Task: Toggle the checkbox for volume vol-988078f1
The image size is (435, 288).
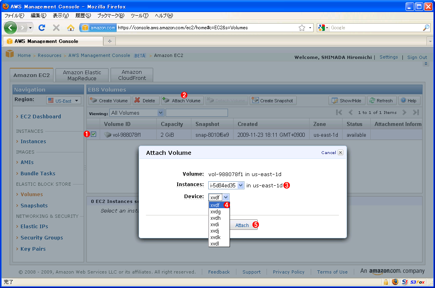Action: click(94, 134)
